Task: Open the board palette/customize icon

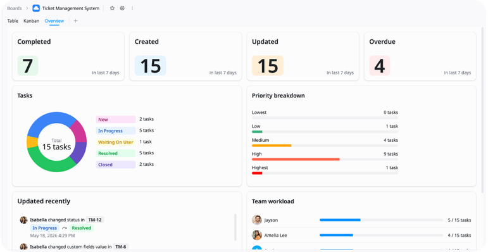Action: [122, 8]
